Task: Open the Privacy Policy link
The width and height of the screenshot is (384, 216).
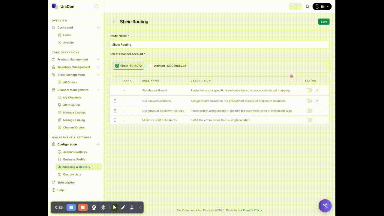Action: (252, 210)
